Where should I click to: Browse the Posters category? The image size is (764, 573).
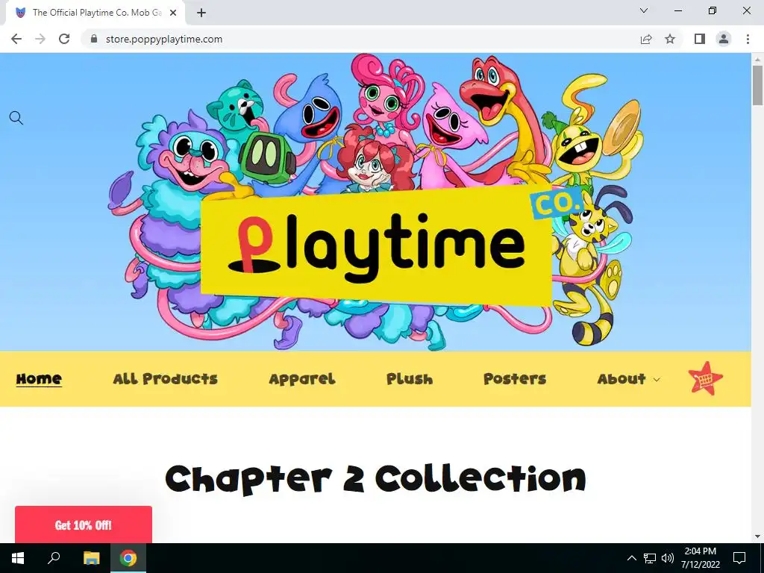[515, 379]
